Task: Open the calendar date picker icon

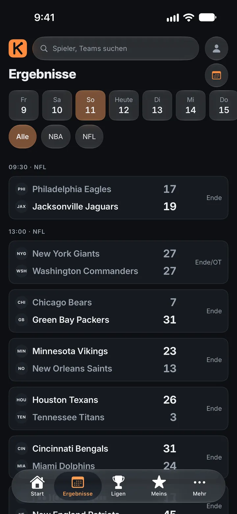Action: point(216,75)
